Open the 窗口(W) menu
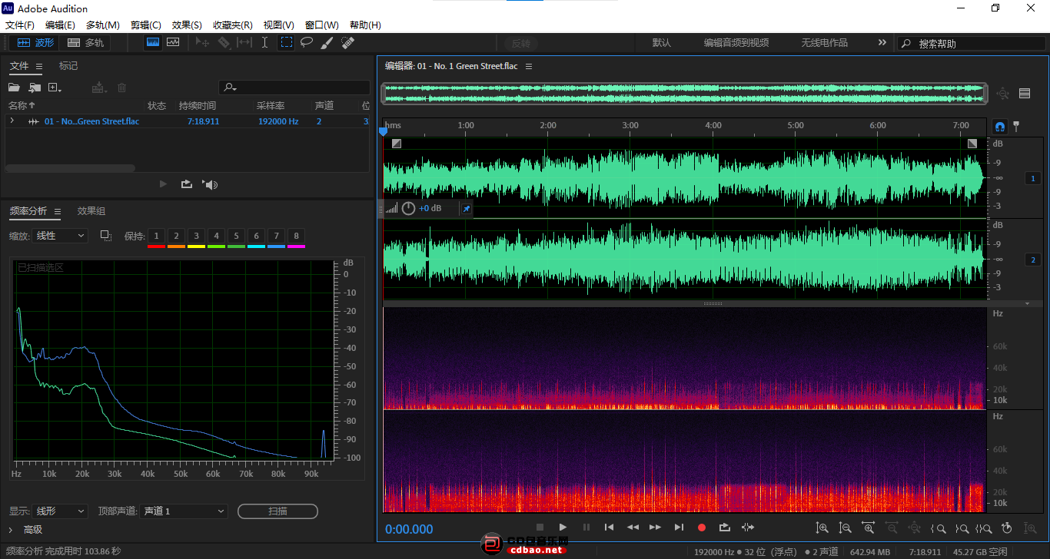 coord(321,25)
